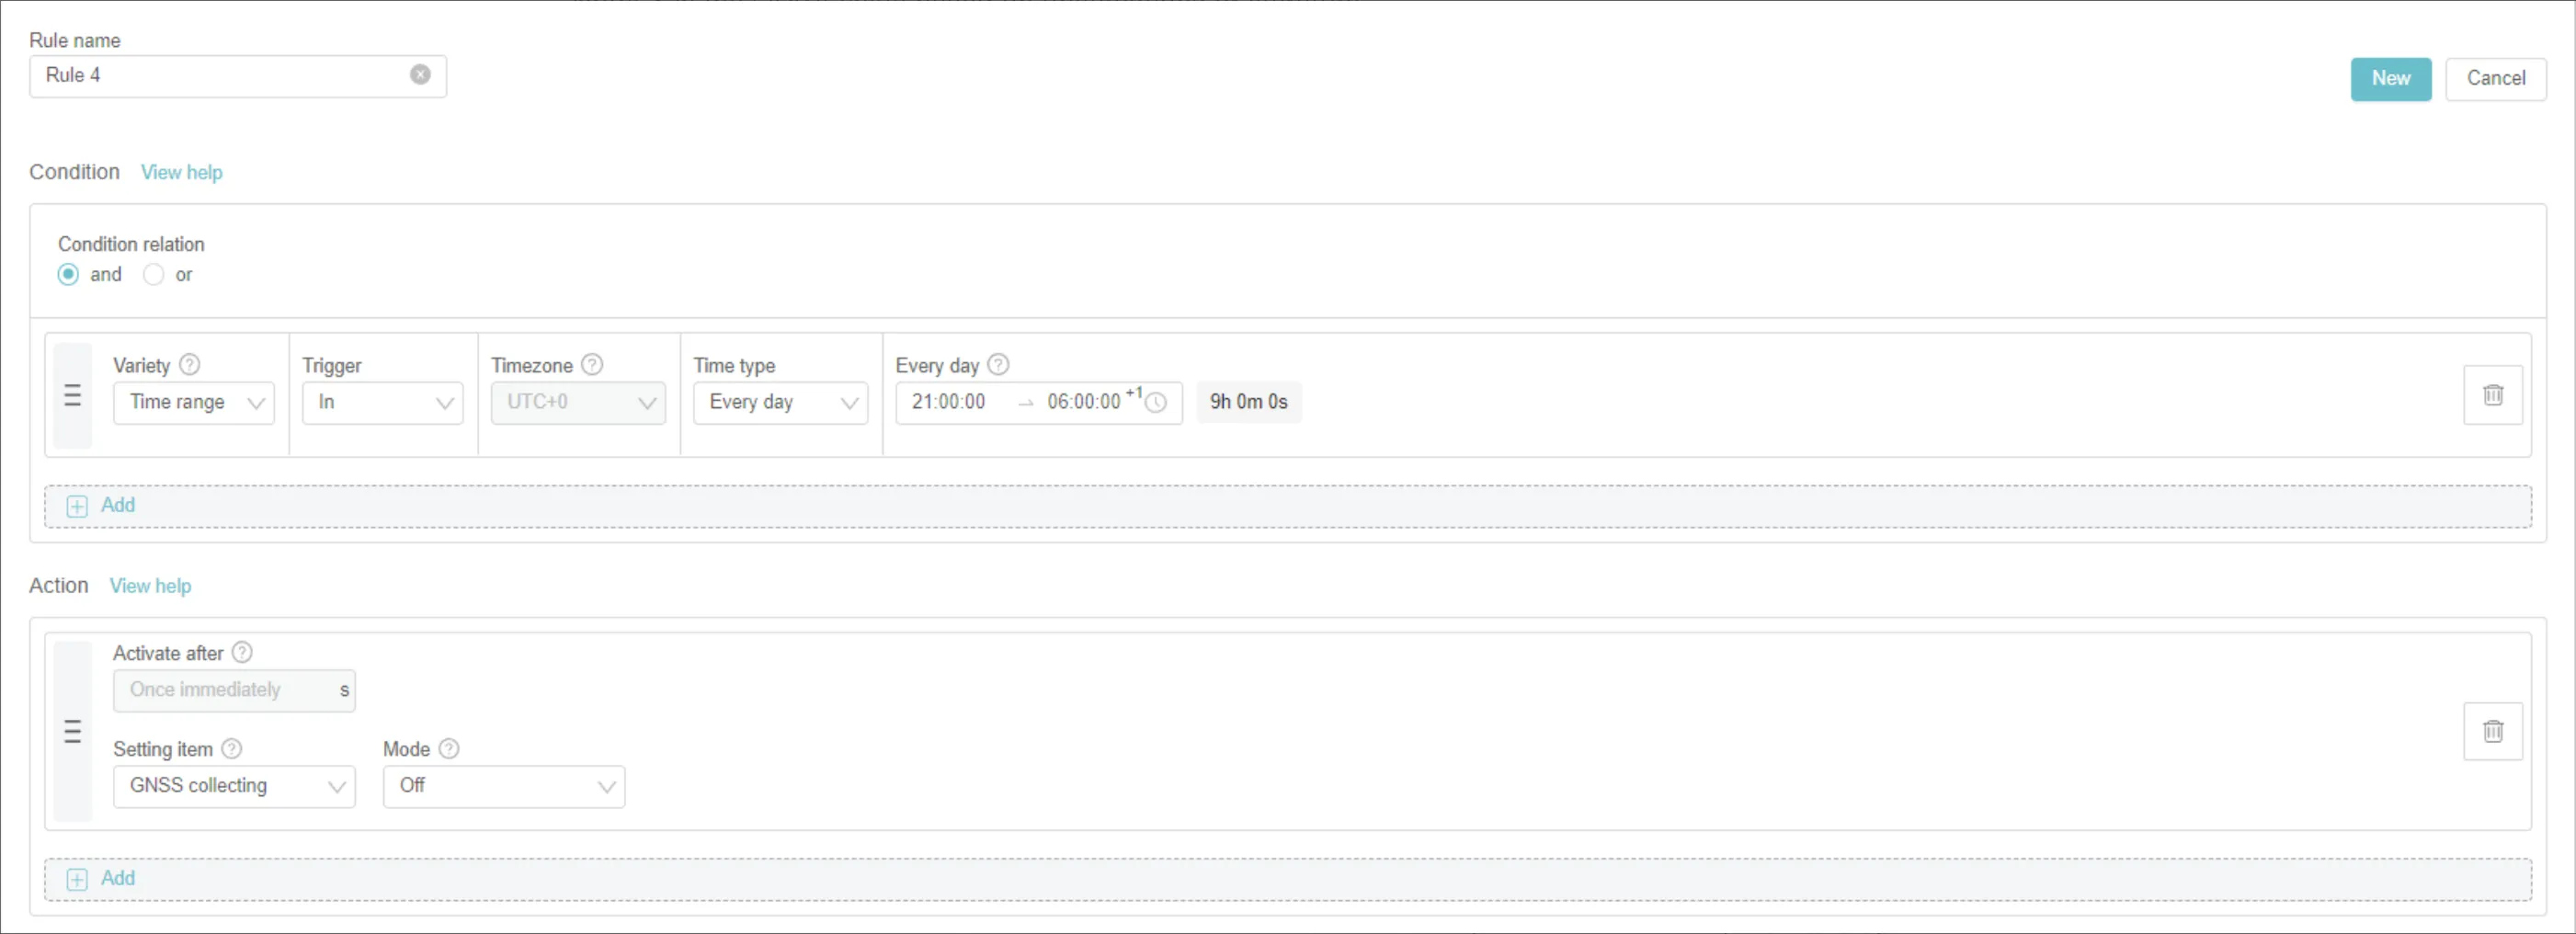This screenshot has height=934, width=2576.
Task: Click the Rule name input field
Action: pyautogui.click(x=220, y=76)
